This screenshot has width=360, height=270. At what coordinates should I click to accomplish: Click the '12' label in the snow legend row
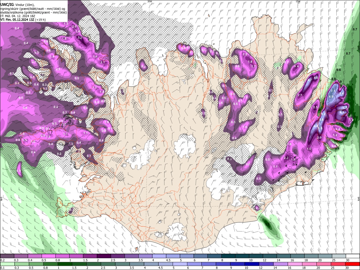264,260
